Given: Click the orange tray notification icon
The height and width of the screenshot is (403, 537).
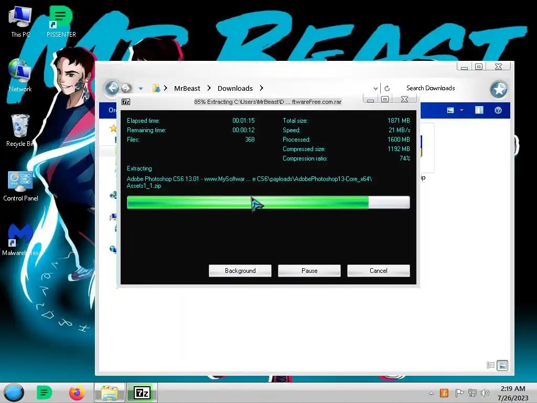Looking at the screenshot, I should 444,393.
